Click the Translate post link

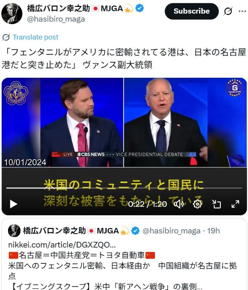click(x=35, y=37)
